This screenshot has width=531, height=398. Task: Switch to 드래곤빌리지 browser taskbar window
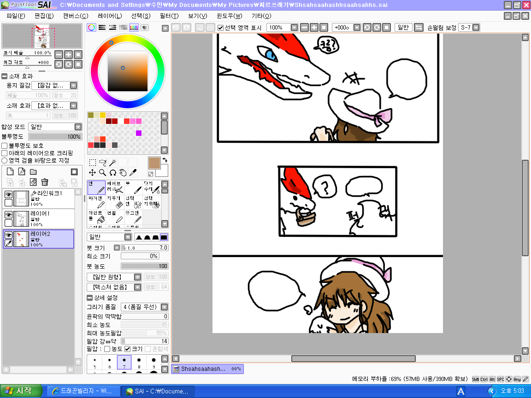[x=83, y=391]
